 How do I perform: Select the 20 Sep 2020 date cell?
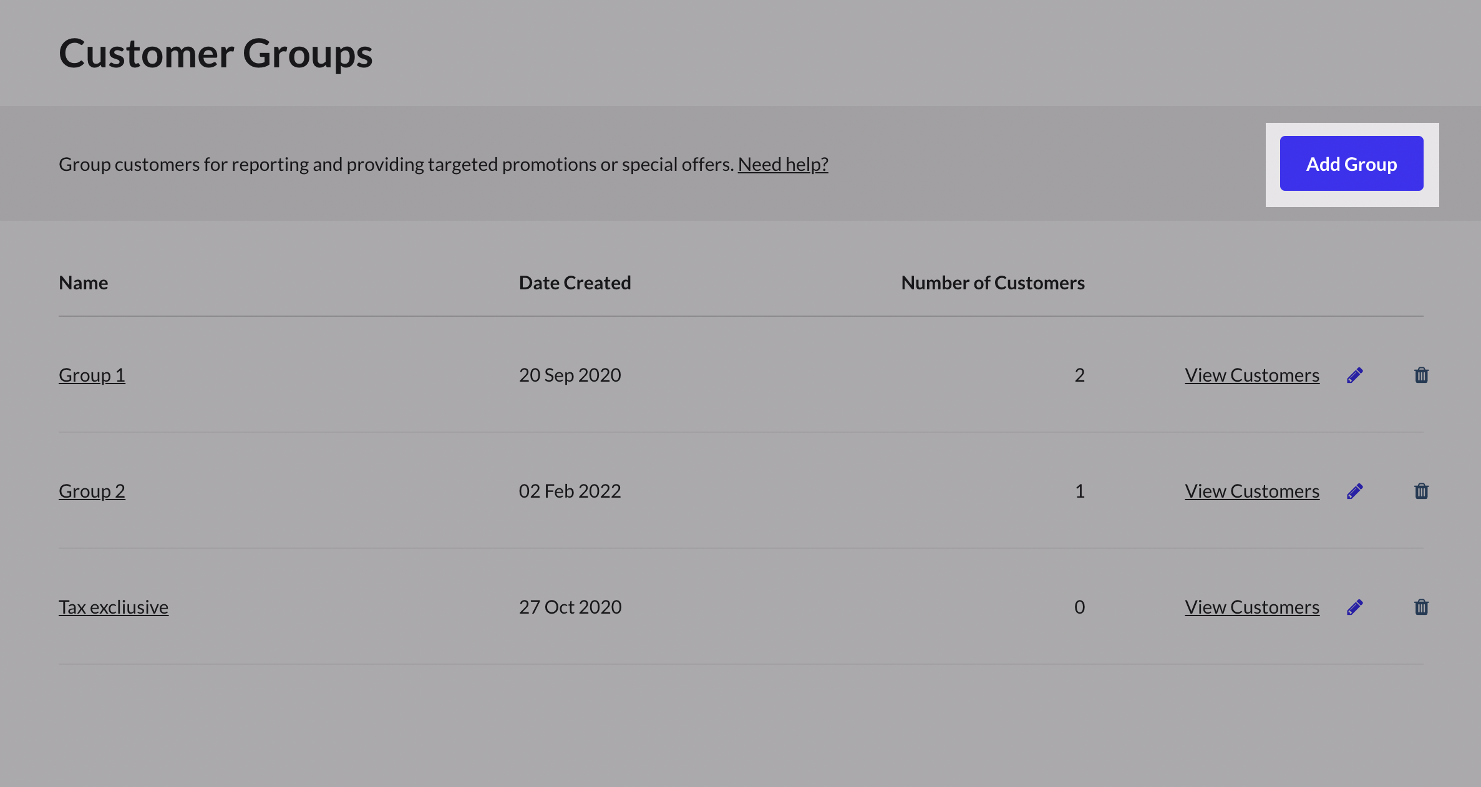pyautogui.click(x=570, y=375)
